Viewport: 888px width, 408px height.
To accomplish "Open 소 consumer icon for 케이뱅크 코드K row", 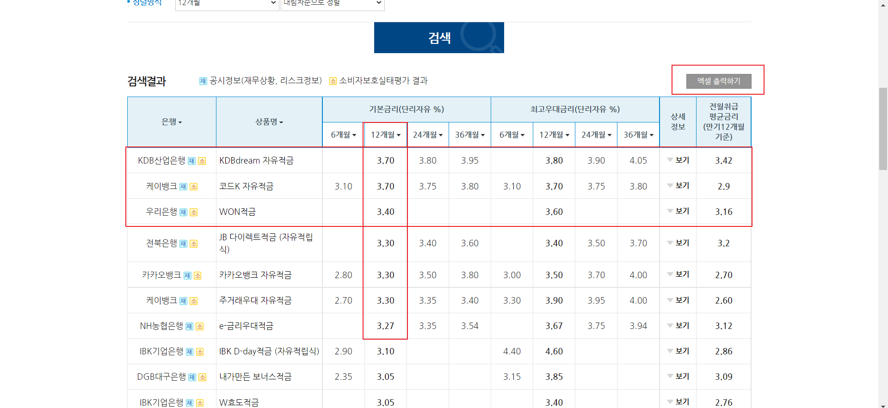I will tap(194, 187).
